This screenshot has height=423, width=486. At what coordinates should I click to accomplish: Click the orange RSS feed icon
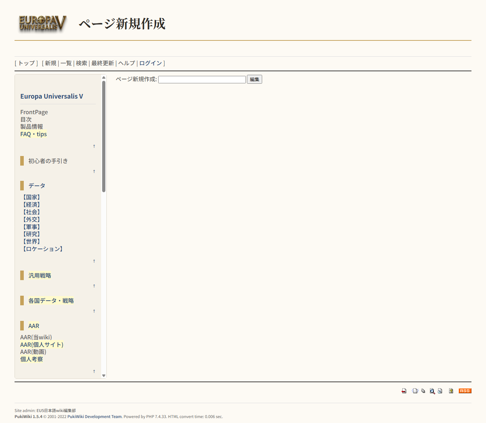coord(464,391)
